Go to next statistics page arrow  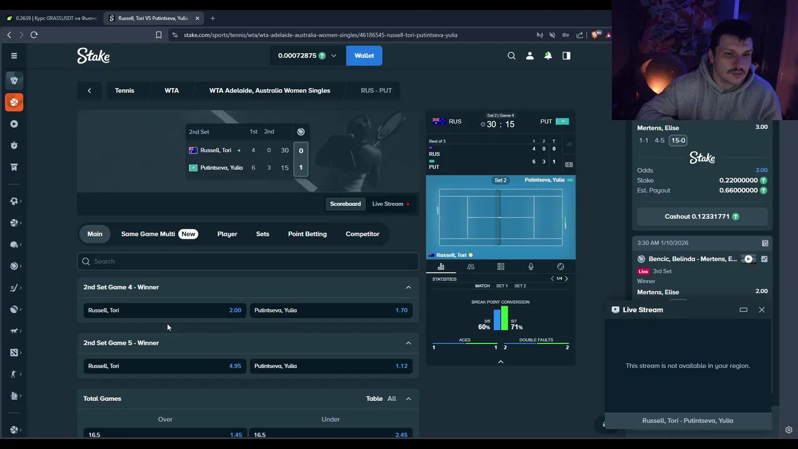566,278
